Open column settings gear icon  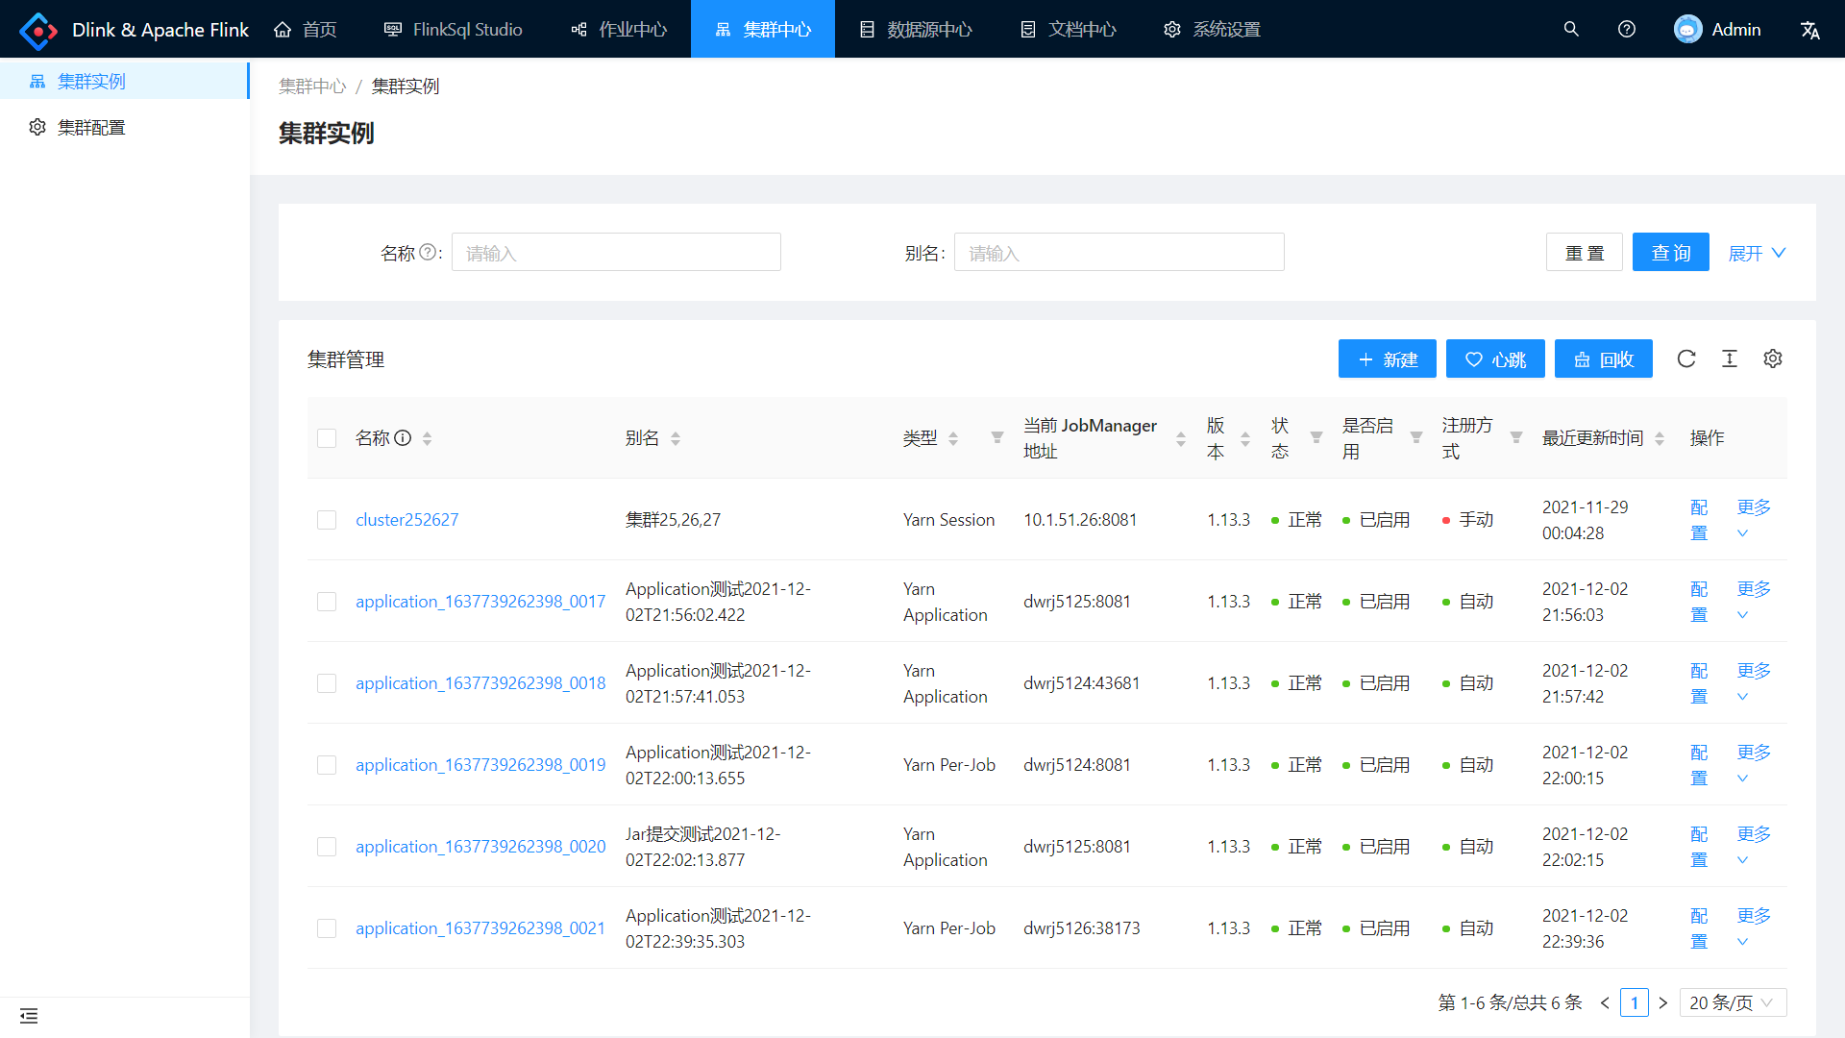(x=1773, y=358)
